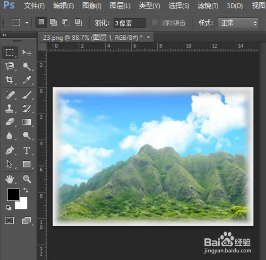Click the marquee tool preset icon in options bar
266x260 pixels.
click(x=17, y=22)
